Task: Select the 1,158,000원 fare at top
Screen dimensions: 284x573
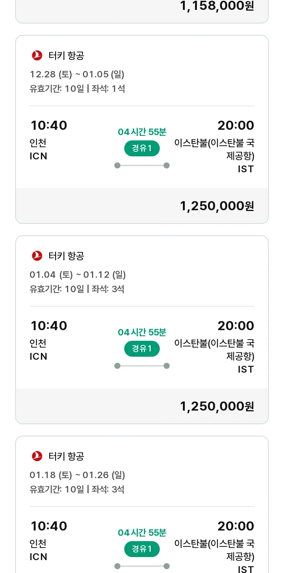Action: pos(217,6)
